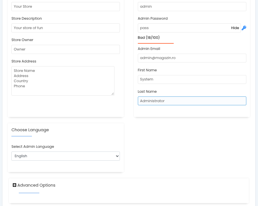The image size is (258, 206).
Task: Click the Store Owner label
Action: coord(22,40)
